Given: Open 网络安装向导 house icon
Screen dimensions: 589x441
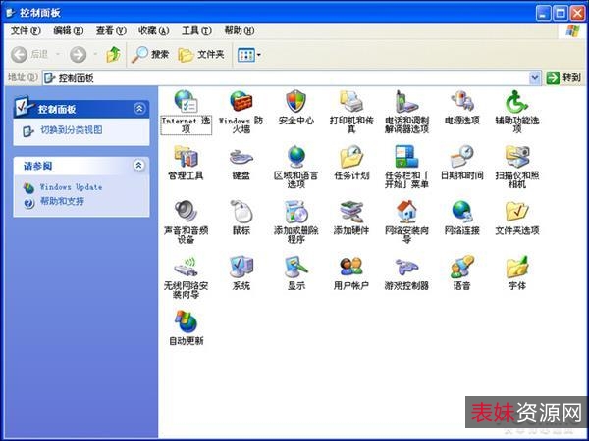Looking at the screenshot, I should pyautogui.click(x=406, y=211).
